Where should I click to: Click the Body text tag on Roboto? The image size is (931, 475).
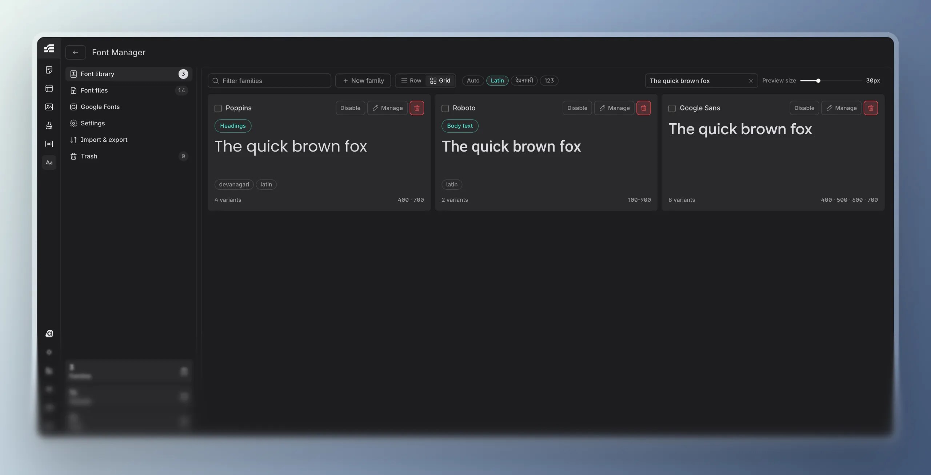460,126
